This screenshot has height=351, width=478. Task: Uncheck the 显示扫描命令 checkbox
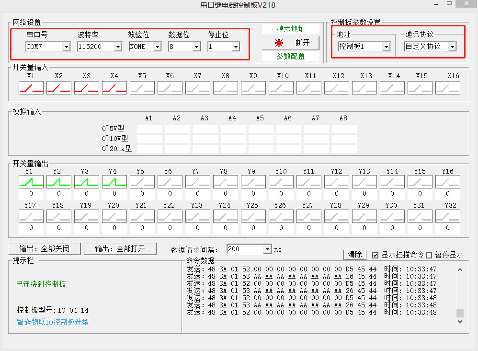point(376,255)
